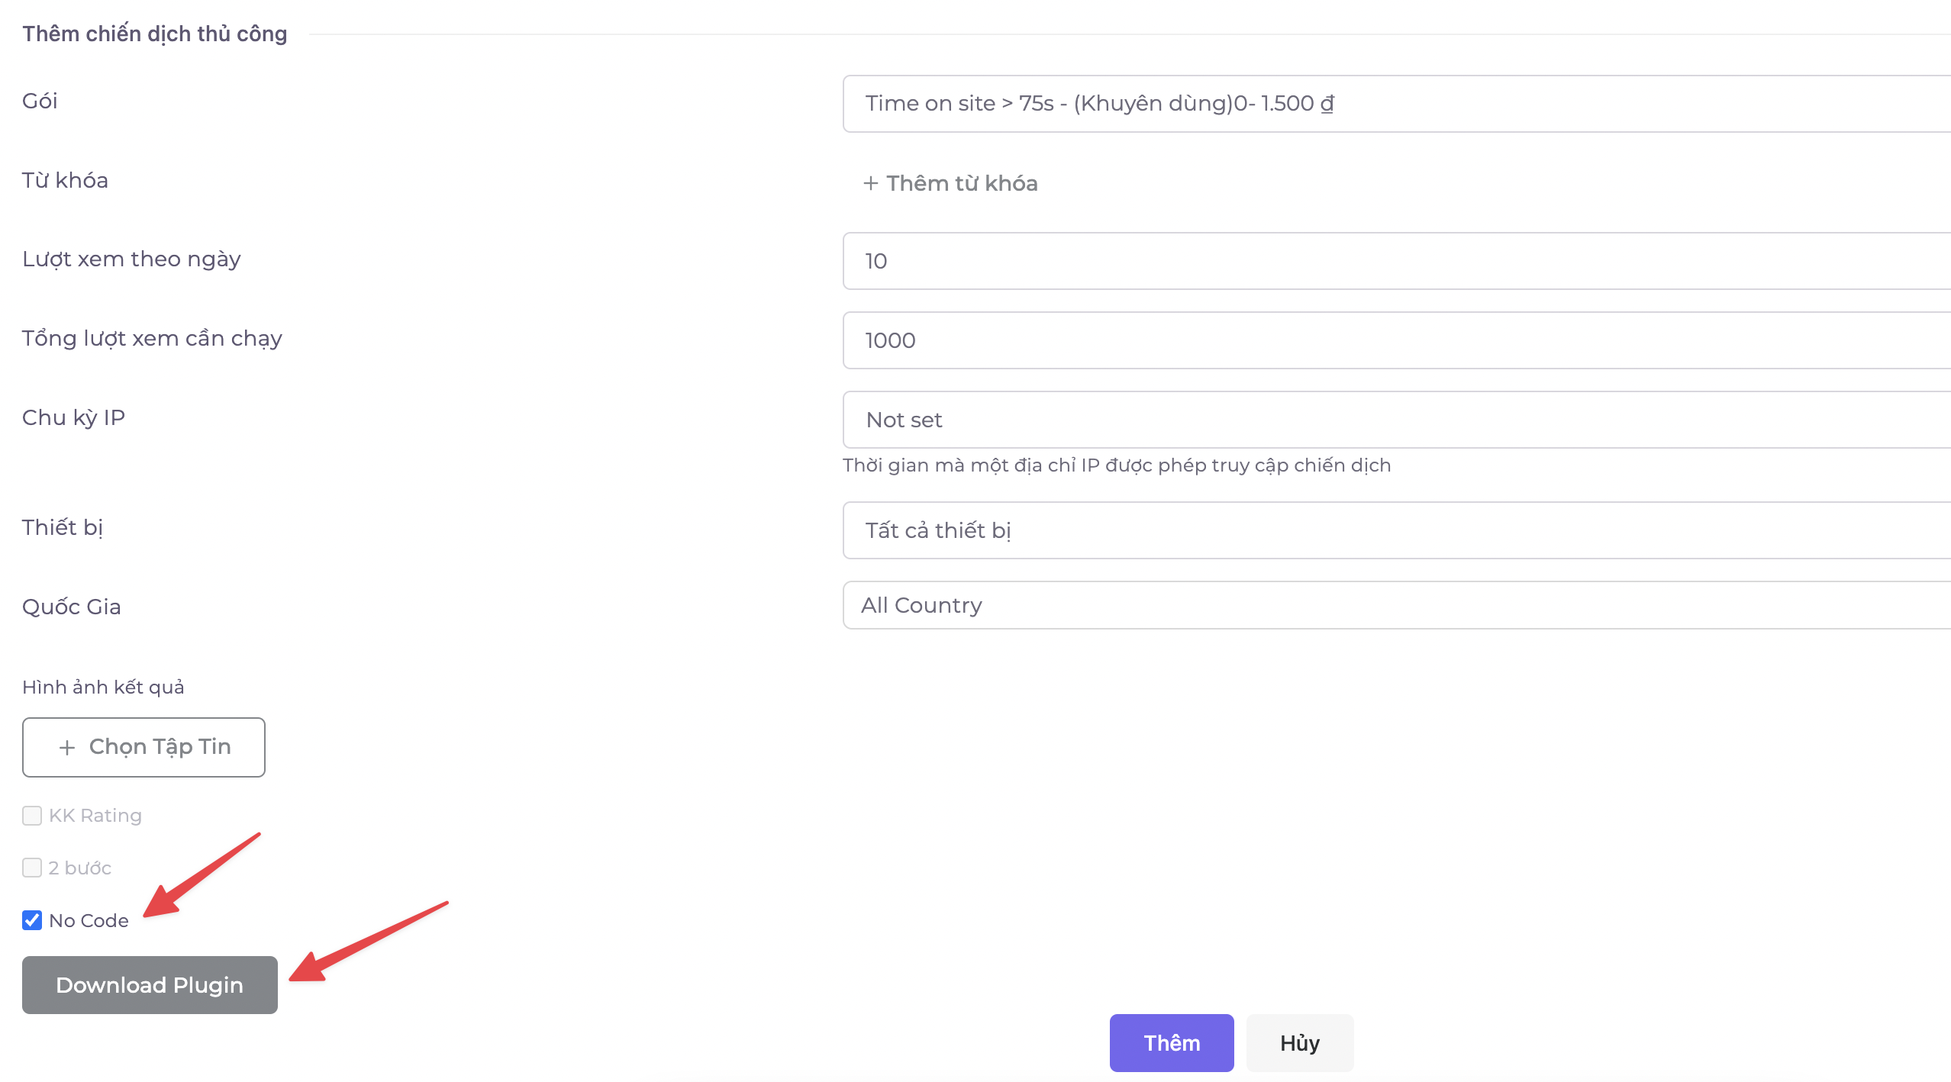Uncheck the No Code checkbox
Screen dimensions: 1951x1082
pyautogui.click(x=32, y=920)
